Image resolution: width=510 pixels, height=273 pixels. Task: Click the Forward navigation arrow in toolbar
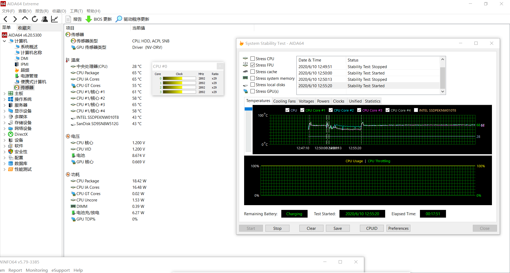[15, 19]
